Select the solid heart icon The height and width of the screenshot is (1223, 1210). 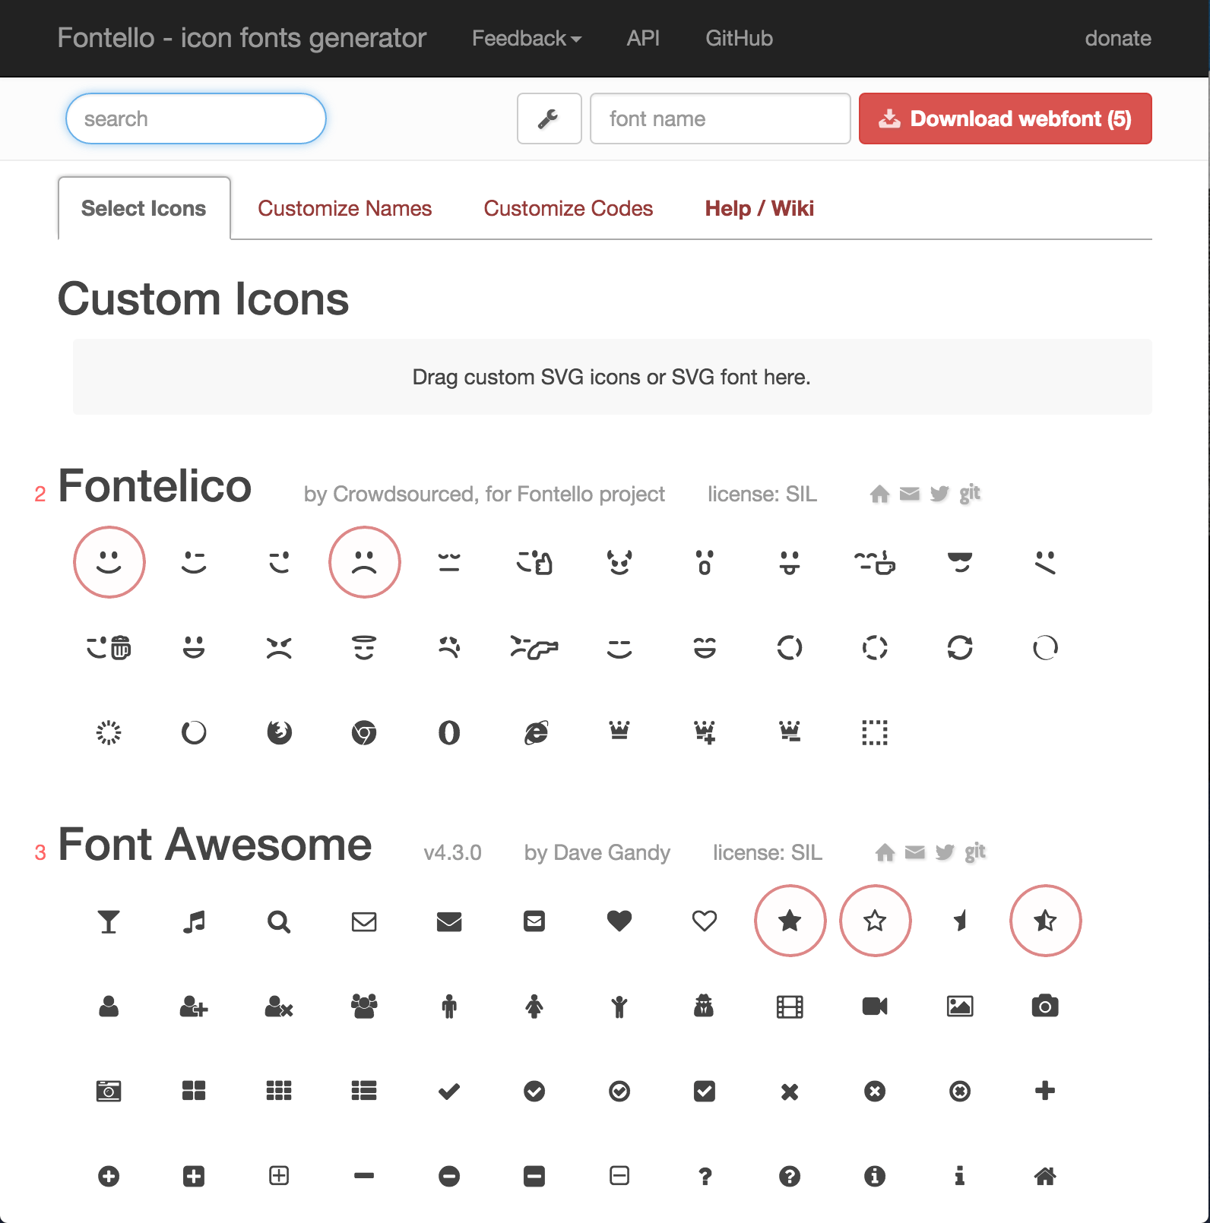619,921
